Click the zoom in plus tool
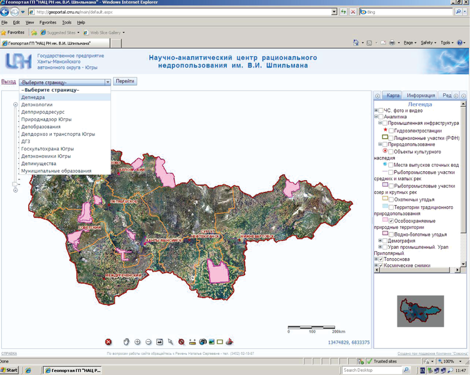Image resolution: width=470 pixels, height=375 pixels. (137, 342)
